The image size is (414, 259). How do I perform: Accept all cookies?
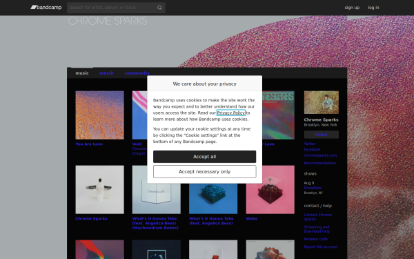click(x=204, y=157)
